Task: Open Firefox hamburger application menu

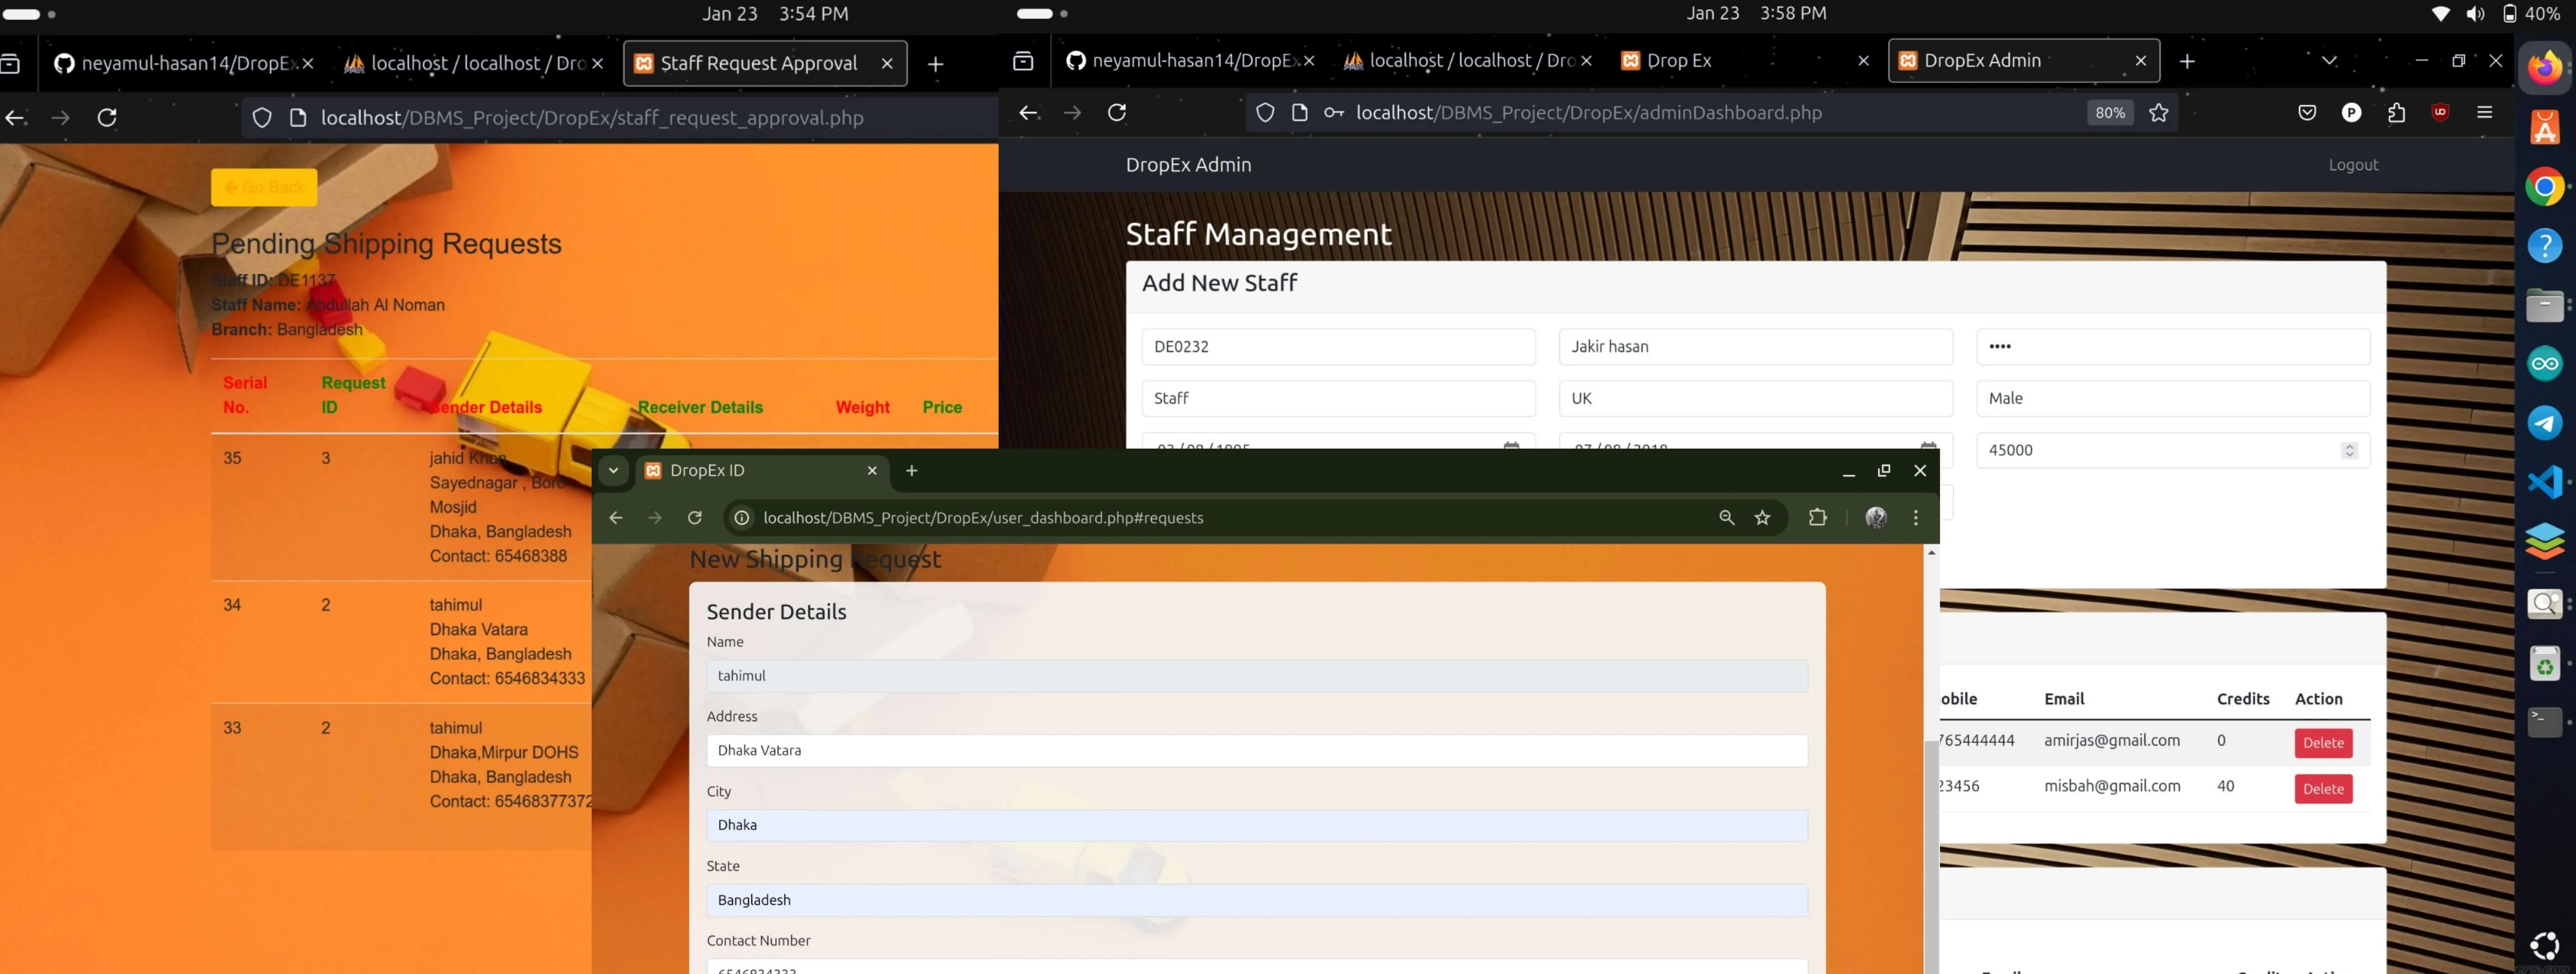Action: point(2484,113)
